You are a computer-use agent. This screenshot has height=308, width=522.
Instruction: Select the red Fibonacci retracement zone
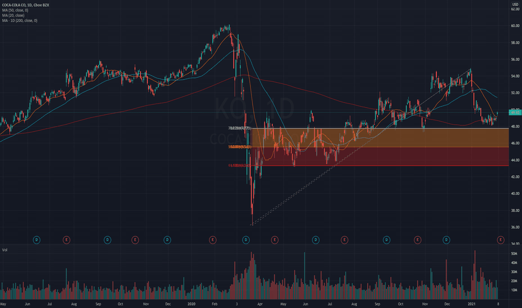(x=380, y=156)
